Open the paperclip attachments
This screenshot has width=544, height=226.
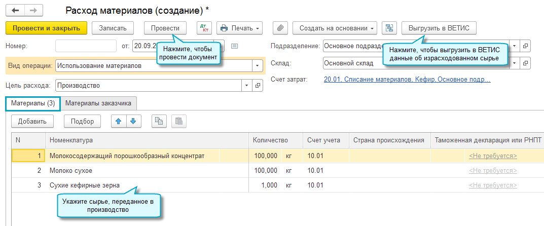click(280, 28)
